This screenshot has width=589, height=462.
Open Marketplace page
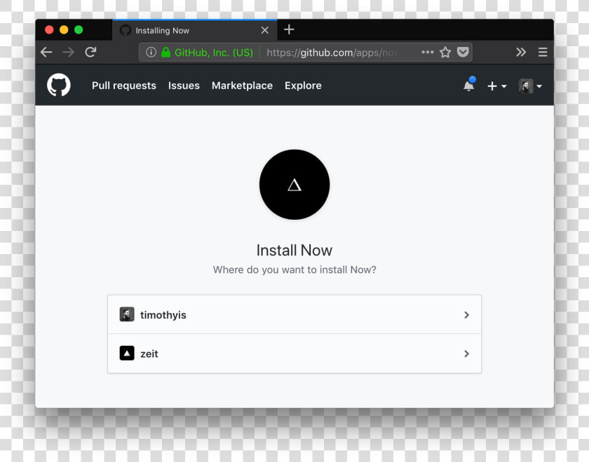[x=243, y=85]
